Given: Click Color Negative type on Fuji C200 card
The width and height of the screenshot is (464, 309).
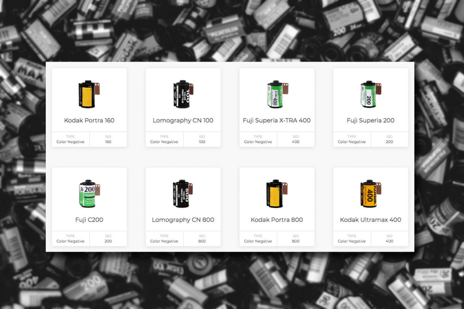Looking at the screenshot, I should (x=70, y=239).
